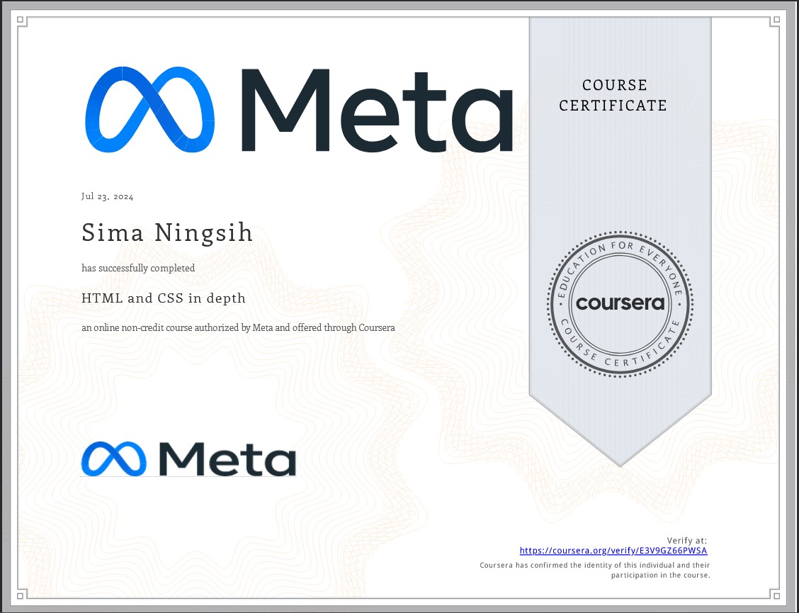Click the 'Verify at:' label
799x613 pixels.
(686, 541)
